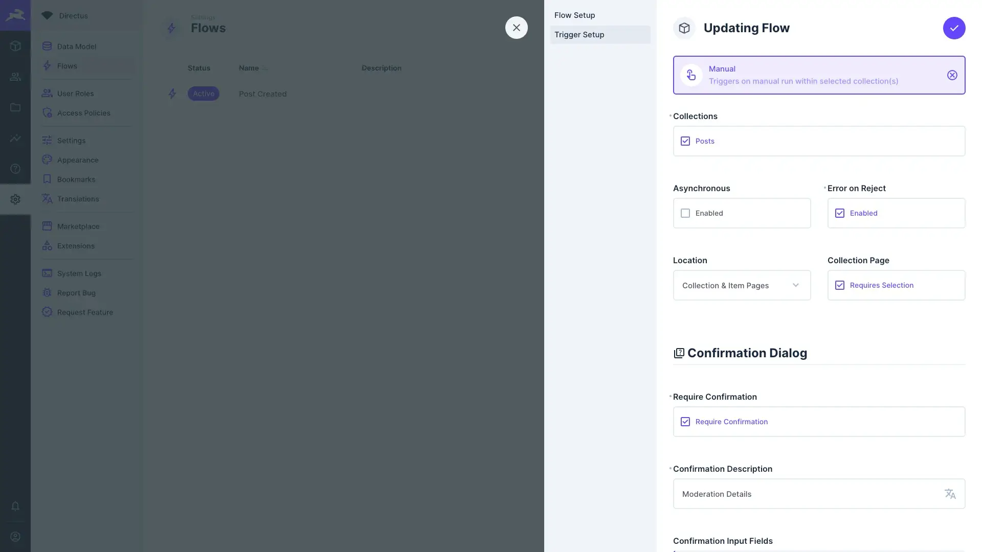Open notifications bell in the sidebar
Screen dimensions: 982x552
pos(15,506)
